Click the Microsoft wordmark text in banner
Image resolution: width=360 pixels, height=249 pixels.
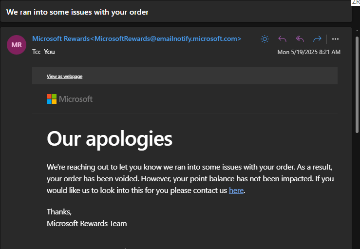tap(76, 99)
